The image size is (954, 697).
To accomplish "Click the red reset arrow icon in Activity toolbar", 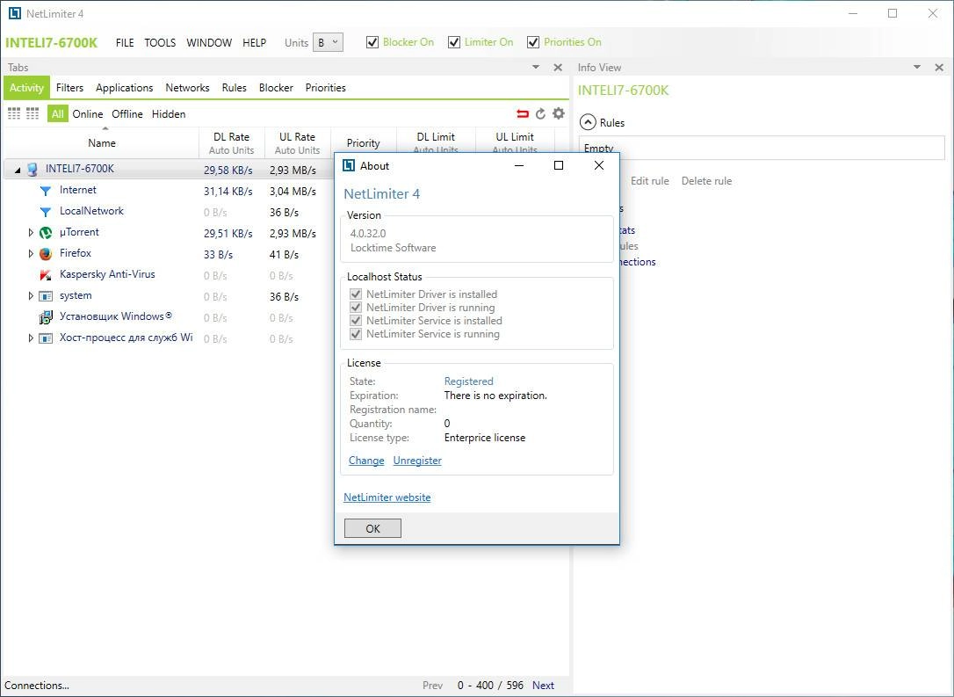I will click(522, 114).
